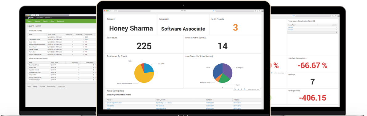Open the Dashboards tab in left Splunk window
This screenshot has height=116, width=367.
[x=61, y=21]
